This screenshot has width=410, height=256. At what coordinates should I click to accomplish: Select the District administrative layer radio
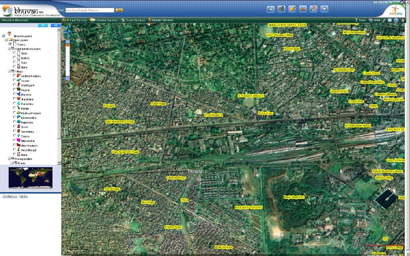click(14, 58)
